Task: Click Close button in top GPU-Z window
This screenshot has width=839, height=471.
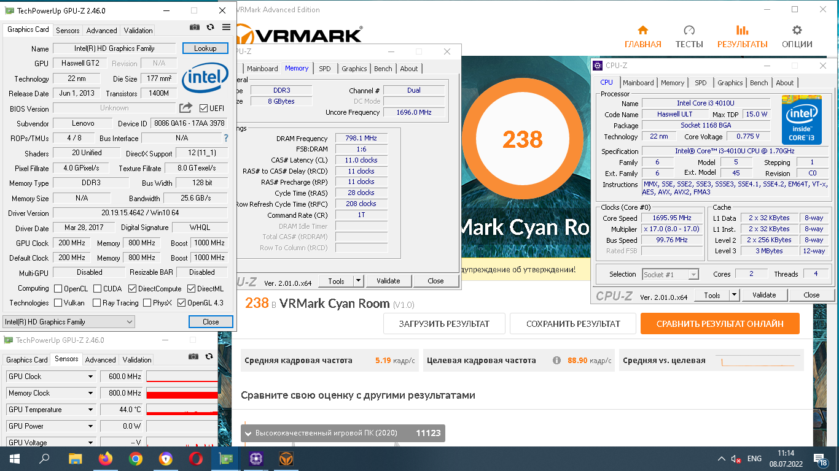Action: 211,322
